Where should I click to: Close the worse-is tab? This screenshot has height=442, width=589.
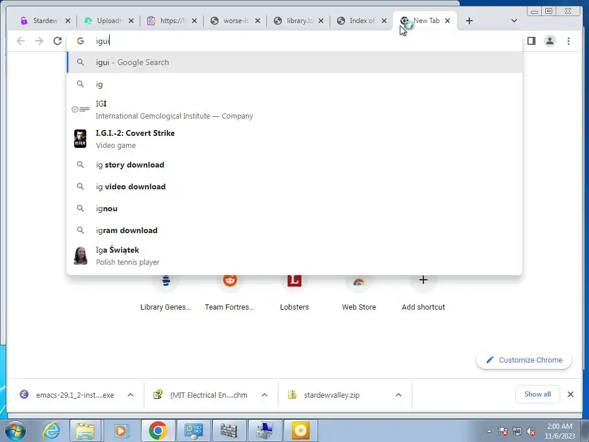pos(257,21)
